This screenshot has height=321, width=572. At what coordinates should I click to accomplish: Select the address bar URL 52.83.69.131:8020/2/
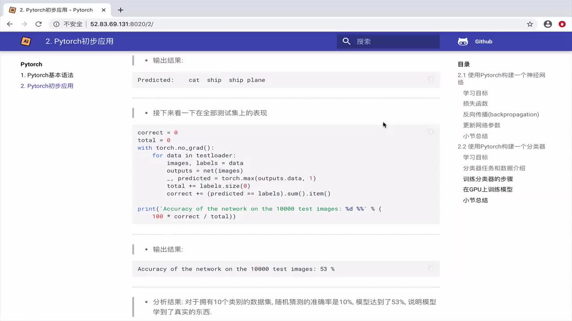point(122,24)
